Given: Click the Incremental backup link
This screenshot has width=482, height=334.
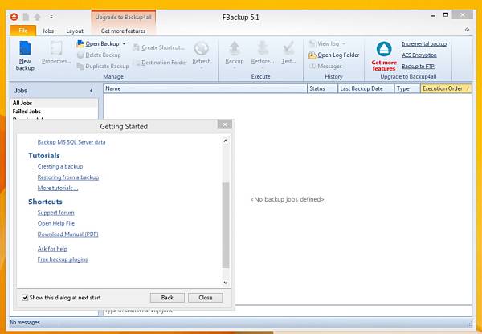Looking at the screenshot, I should click(x=424, y=43).
